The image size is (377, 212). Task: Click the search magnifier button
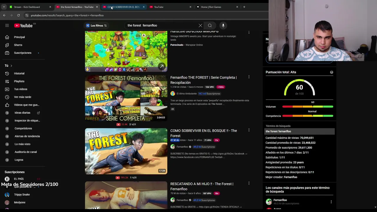pos(210,26)
